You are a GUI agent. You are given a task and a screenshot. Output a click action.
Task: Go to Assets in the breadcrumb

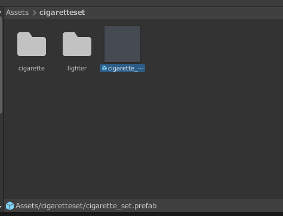(x=17, y=13)
